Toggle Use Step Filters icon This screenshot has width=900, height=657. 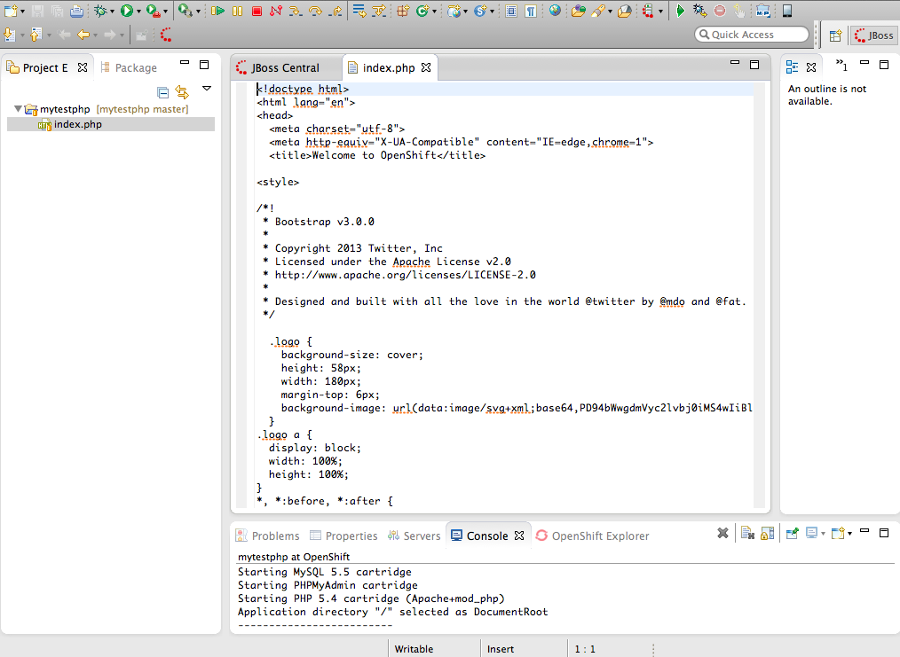(x=379, y=11)
